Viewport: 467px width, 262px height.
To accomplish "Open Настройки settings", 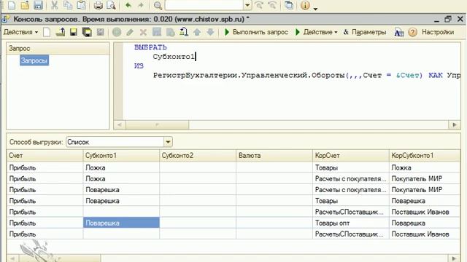I will pyautogui.click(x=438, y=32).
